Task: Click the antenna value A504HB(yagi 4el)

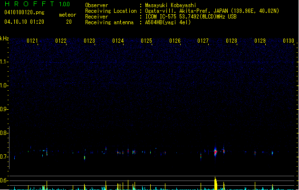Action: [168, 22]
